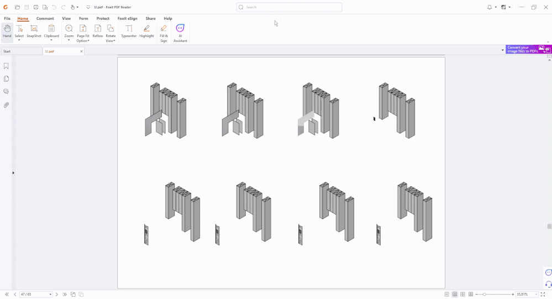The width and height of the screenshot is (552, 299).
Task: Close the 12.pdf tab
Action: [x=81, y=51]
